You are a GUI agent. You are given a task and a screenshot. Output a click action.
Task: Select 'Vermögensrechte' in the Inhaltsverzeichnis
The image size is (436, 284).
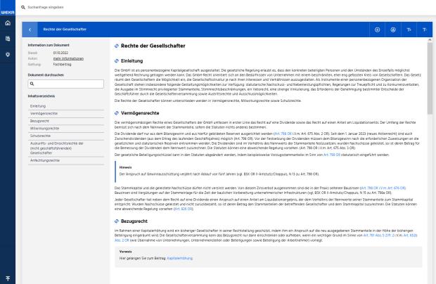click(x=44, y=113)
